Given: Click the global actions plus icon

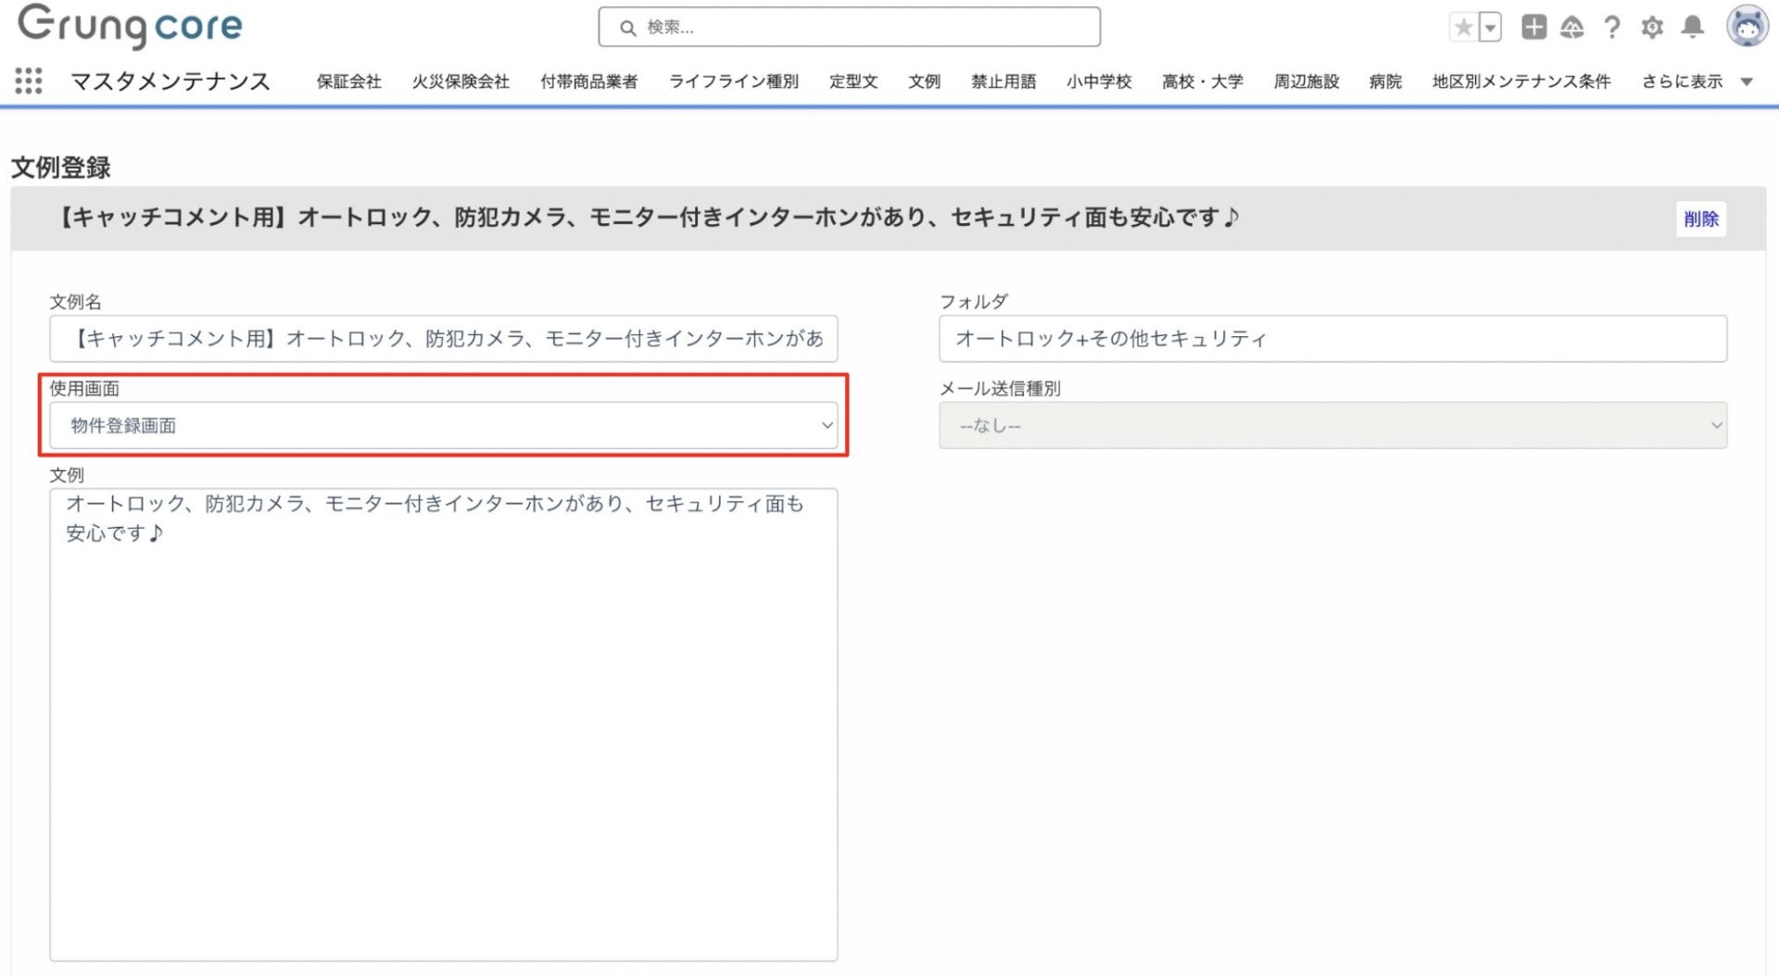Looking at the screenshot, I should coord(1533,28).
